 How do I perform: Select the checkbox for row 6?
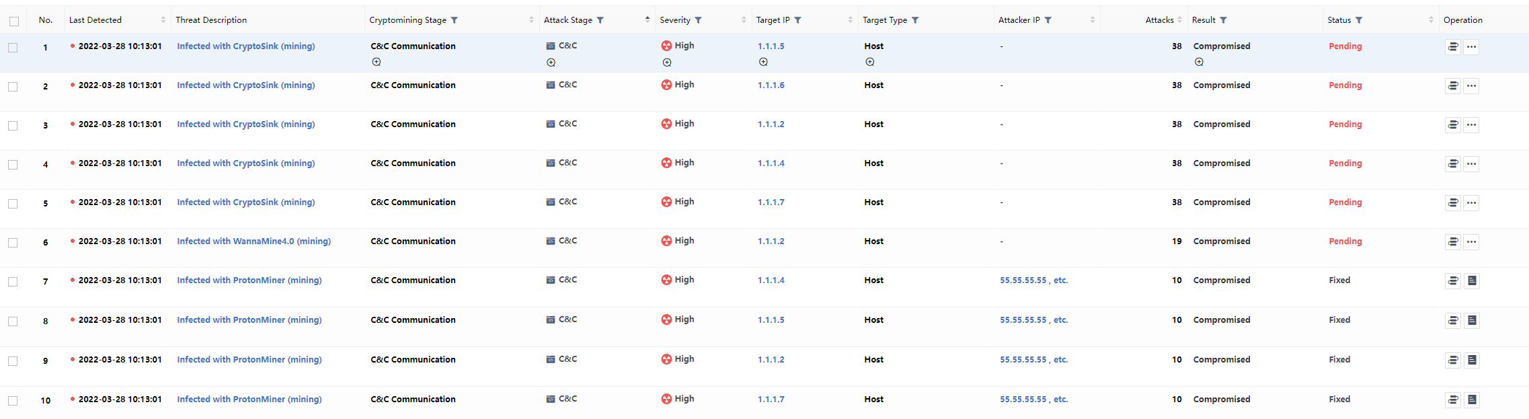point(13,243)
